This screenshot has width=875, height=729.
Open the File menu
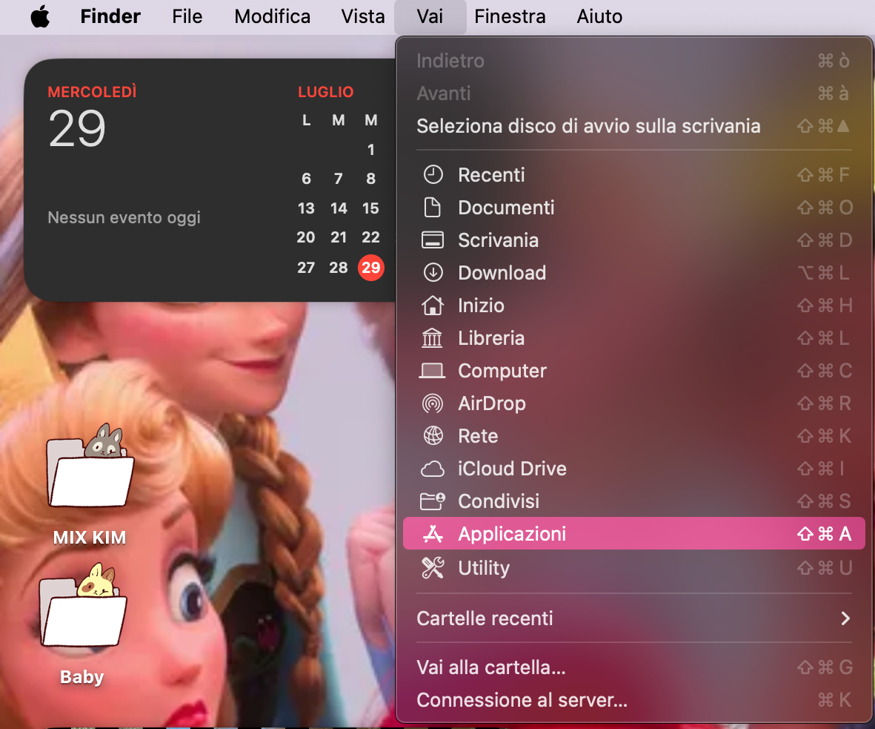(187, 17)
